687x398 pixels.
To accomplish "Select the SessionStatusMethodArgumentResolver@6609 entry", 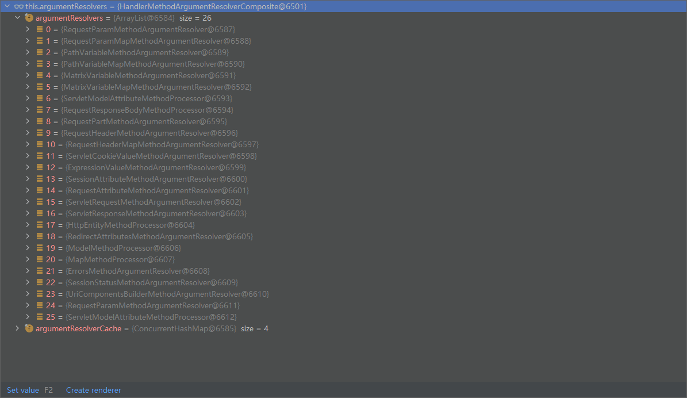I will (151, 282).
